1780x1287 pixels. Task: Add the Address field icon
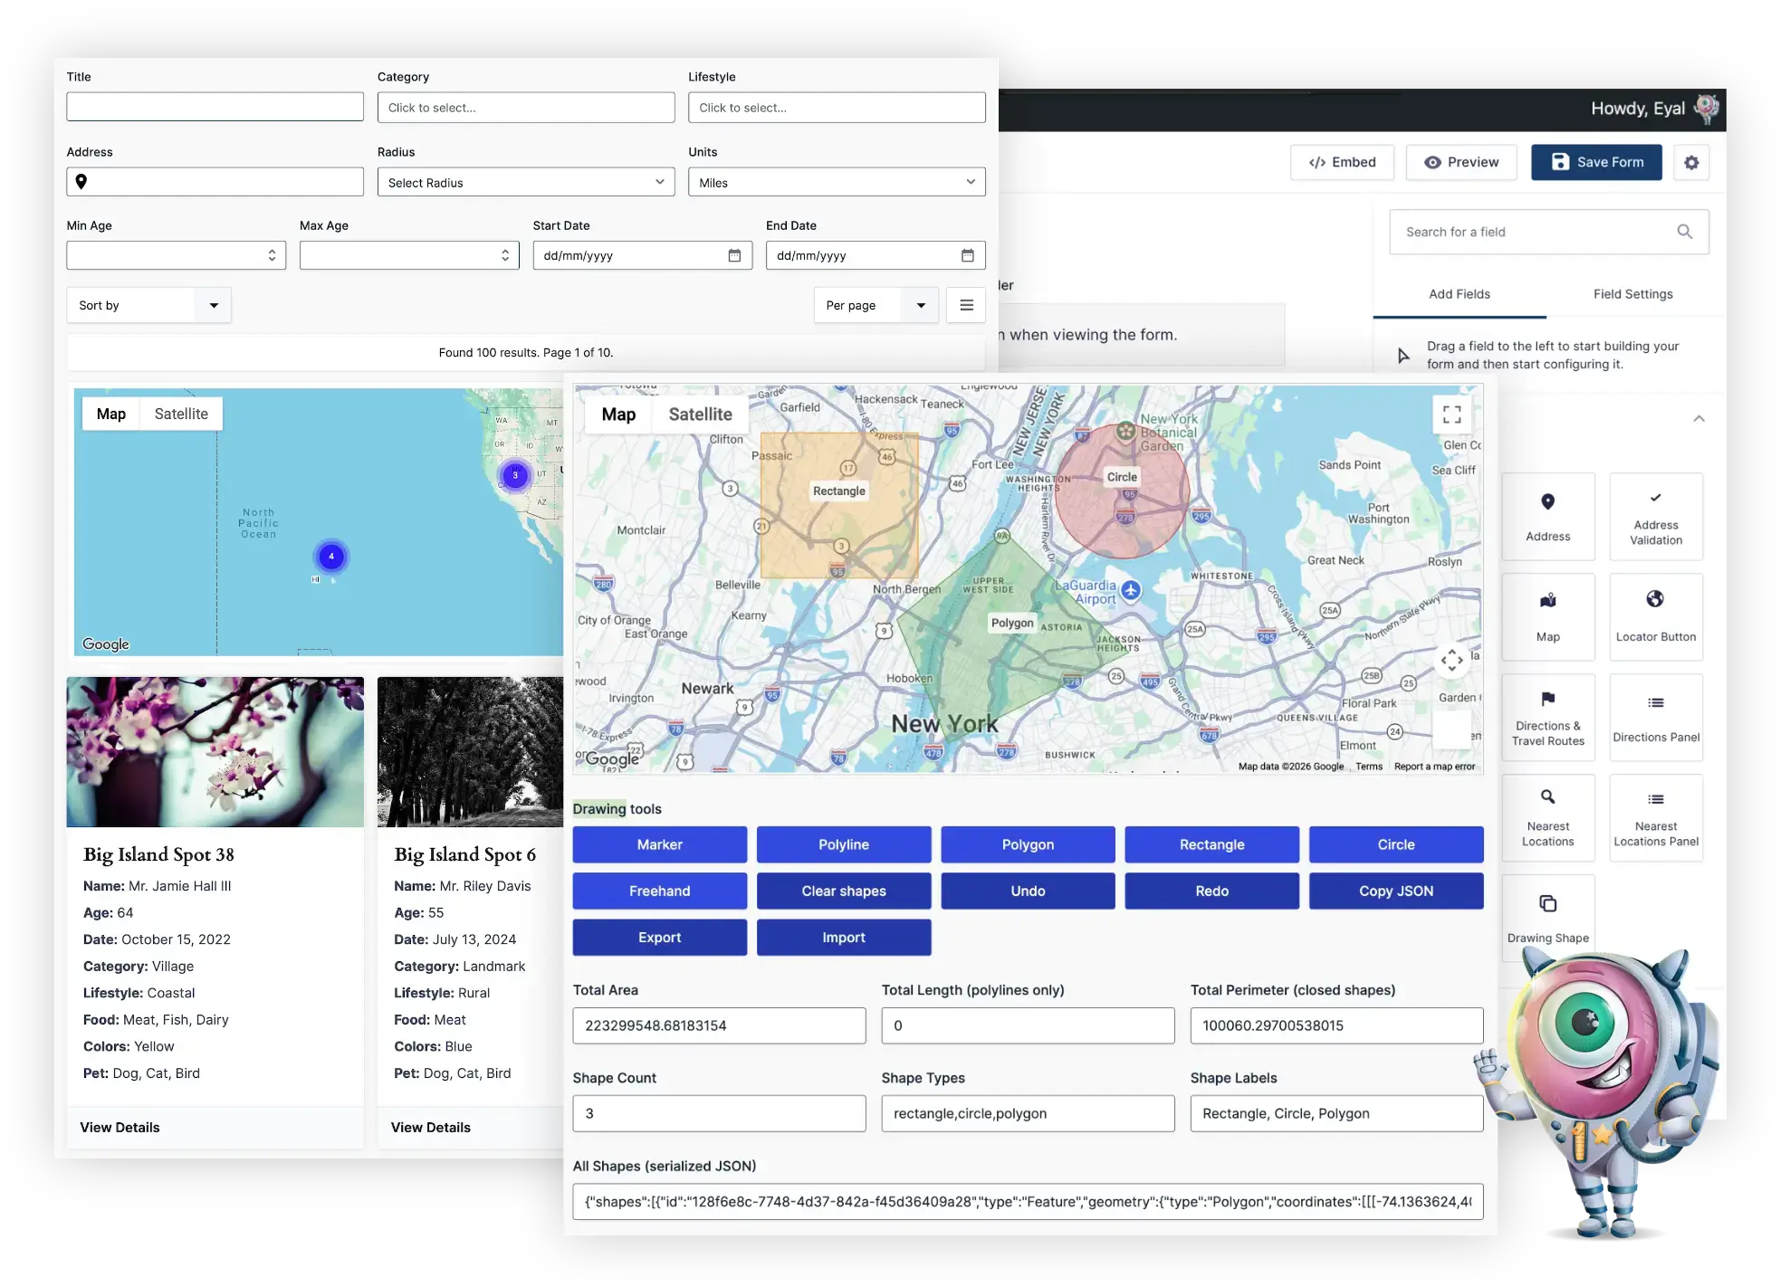[x=1547, y=501]
